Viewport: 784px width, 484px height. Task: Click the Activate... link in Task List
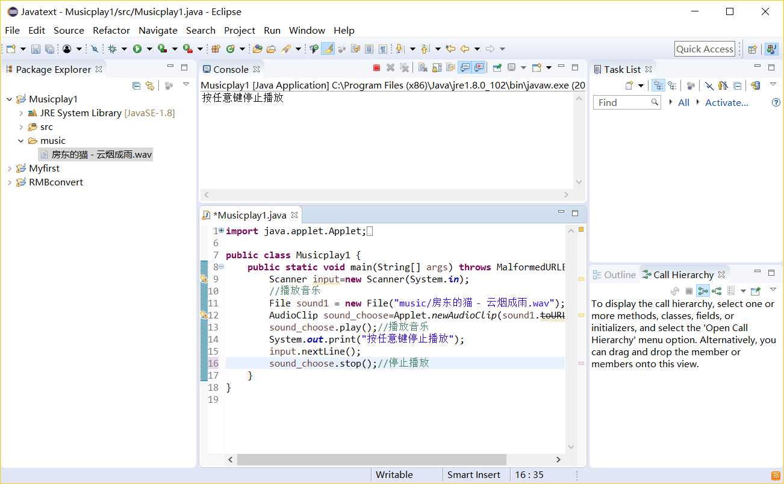[726, 102]
